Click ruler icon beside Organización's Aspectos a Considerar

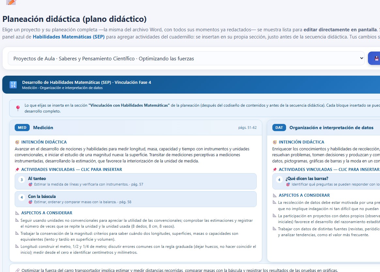[x=275, y=195]
